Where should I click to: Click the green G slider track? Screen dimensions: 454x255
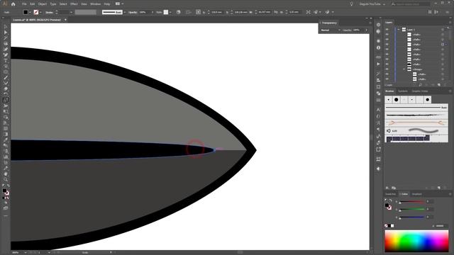411,209
